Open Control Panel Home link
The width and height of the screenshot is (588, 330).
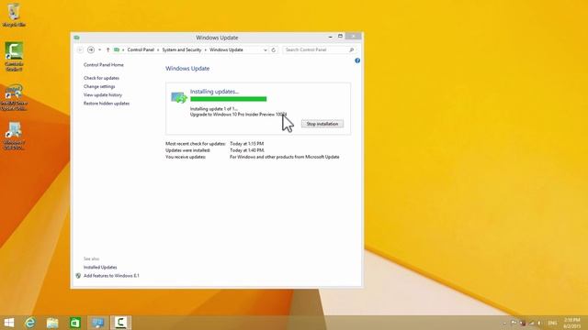point(104,65)
